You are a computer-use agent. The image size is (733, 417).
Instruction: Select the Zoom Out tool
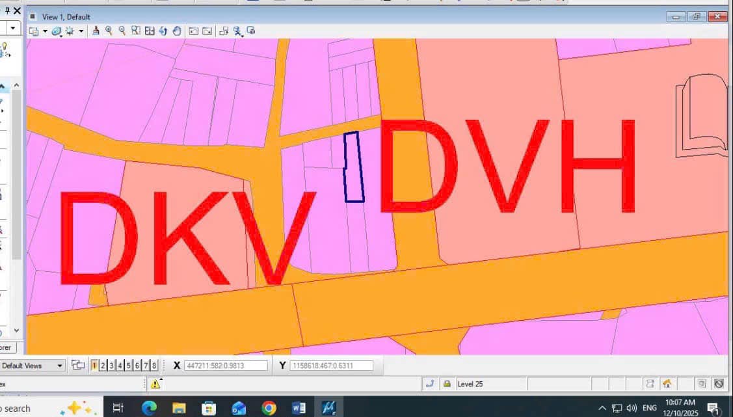pyautogui.click(x=122, y=31)
